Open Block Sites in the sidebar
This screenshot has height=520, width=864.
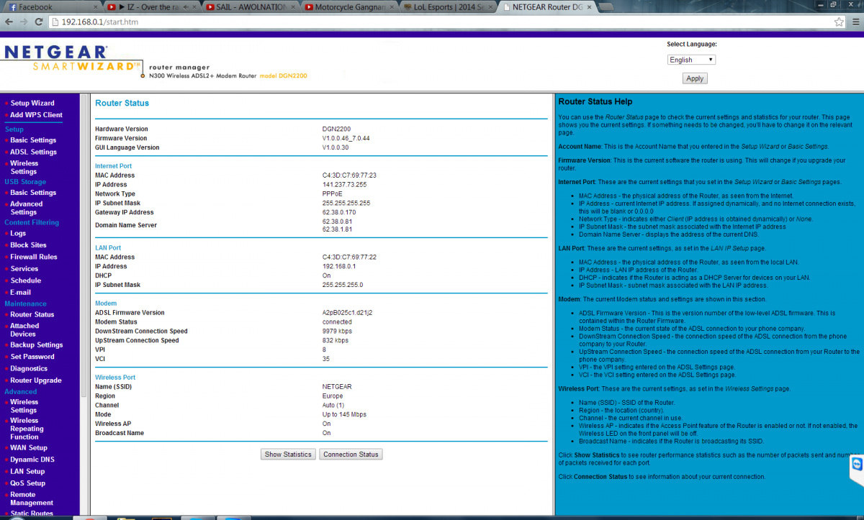[28, 245]
